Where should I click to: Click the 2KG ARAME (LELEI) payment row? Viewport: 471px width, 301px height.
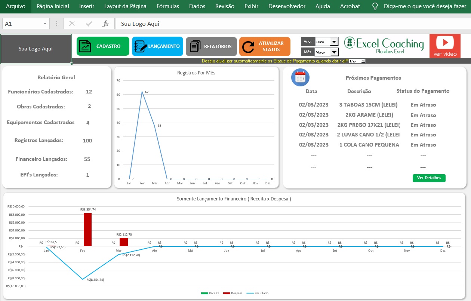point(368,115)
